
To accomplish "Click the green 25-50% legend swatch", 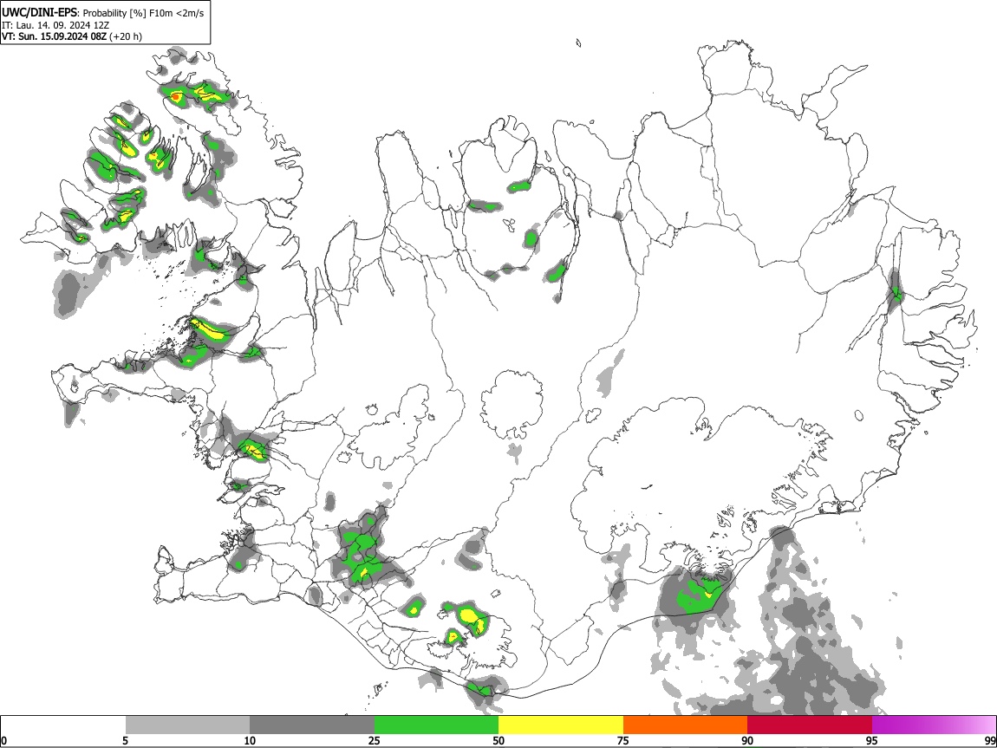I will pos(436,725).
